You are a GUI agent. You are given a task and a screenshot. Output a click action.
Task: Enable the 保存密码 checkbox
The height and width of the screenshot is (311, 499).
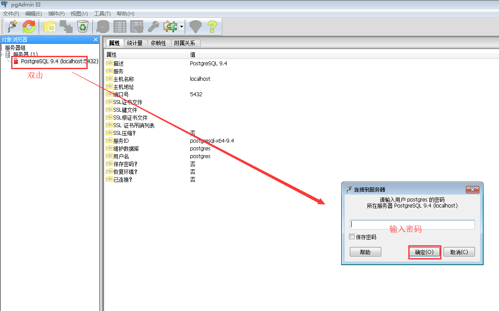352,237
